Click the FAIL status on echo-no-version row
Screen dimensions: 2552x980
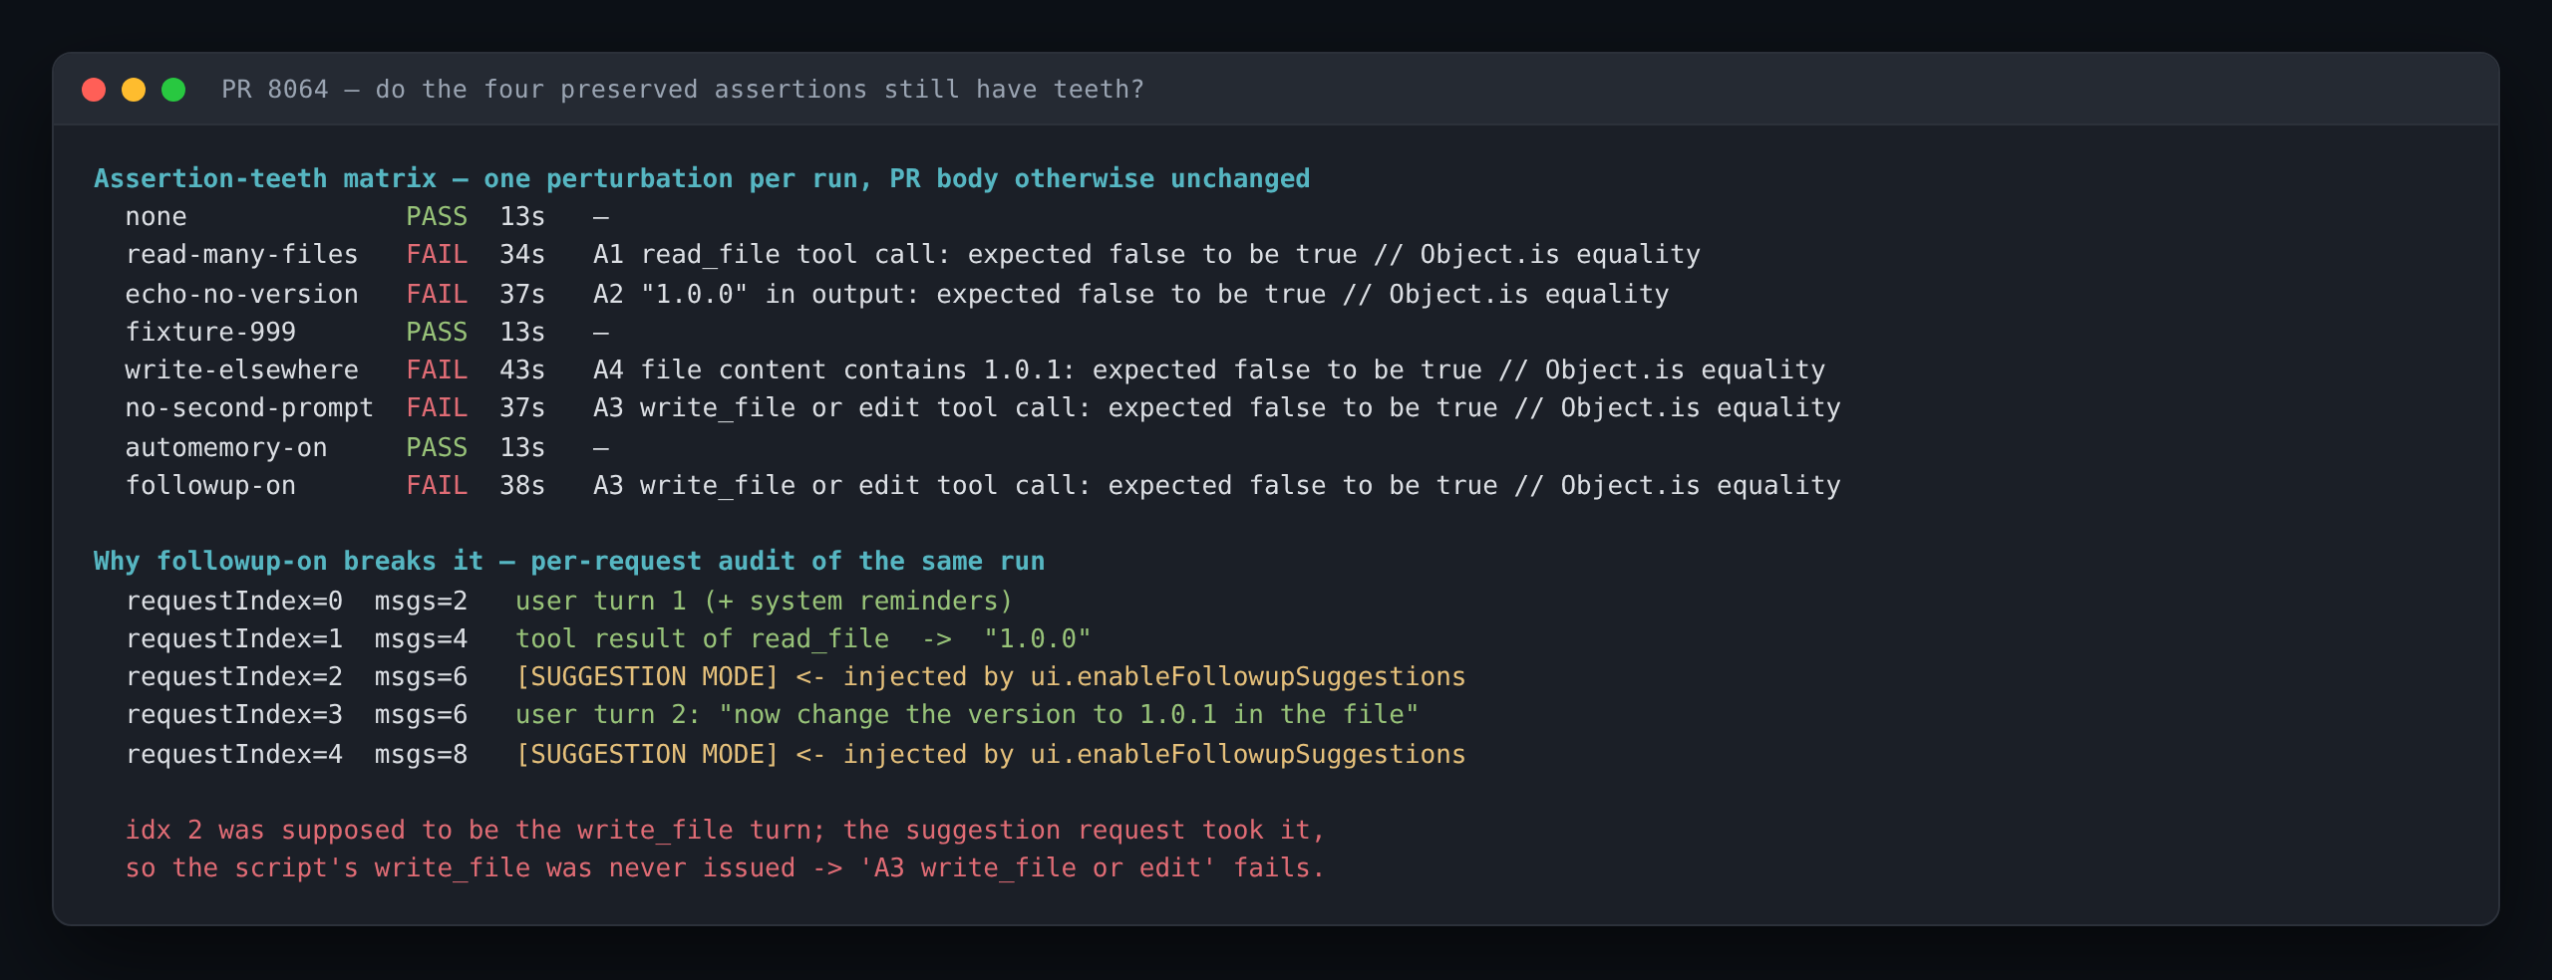tap(437, 295)
